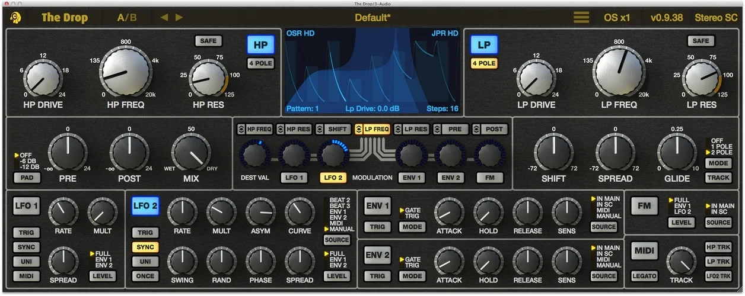Click the LP RES knob
Viewport: 745px width, 296px height.
click(701, 79)
